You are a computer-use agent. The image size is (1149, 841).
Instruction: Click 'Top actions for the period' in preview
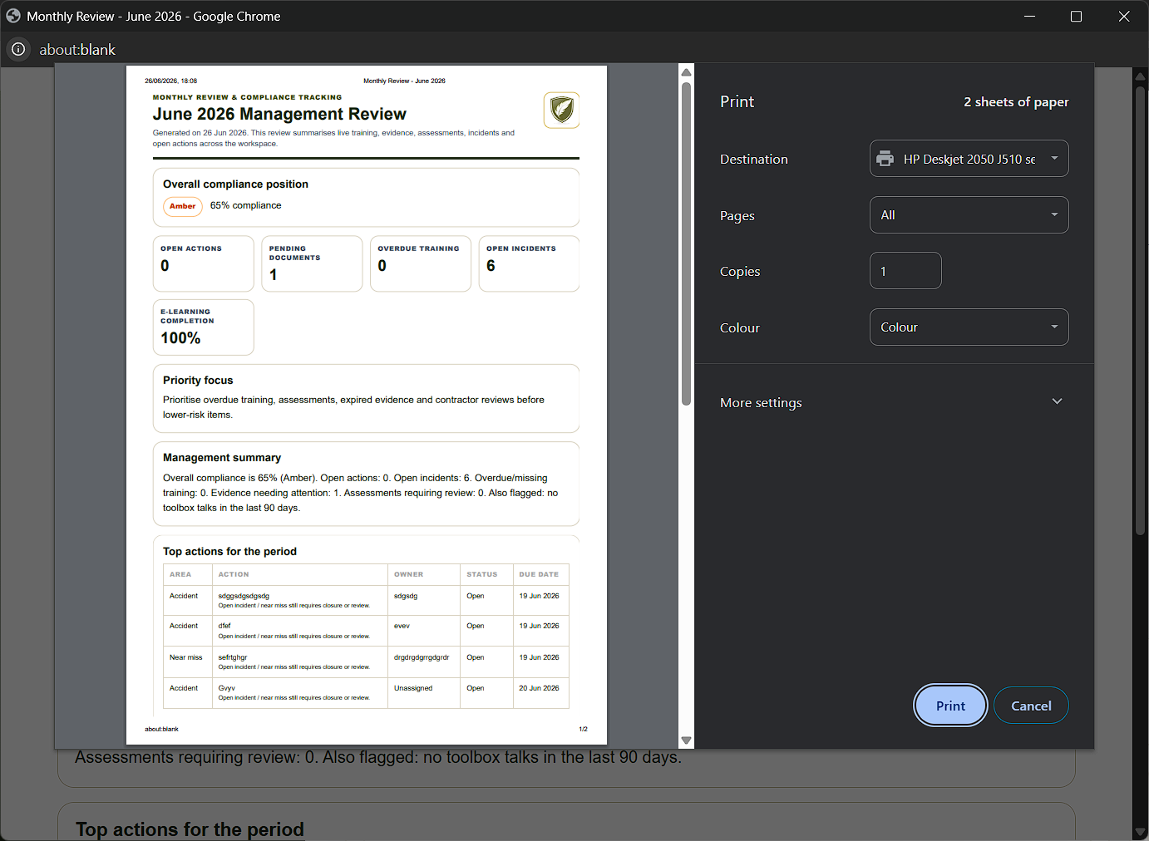point(229,551)
